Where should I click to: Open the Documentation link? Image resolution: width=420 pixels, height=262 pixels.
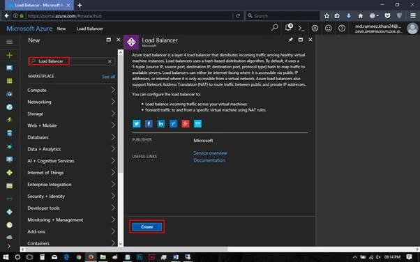point(209,160)
